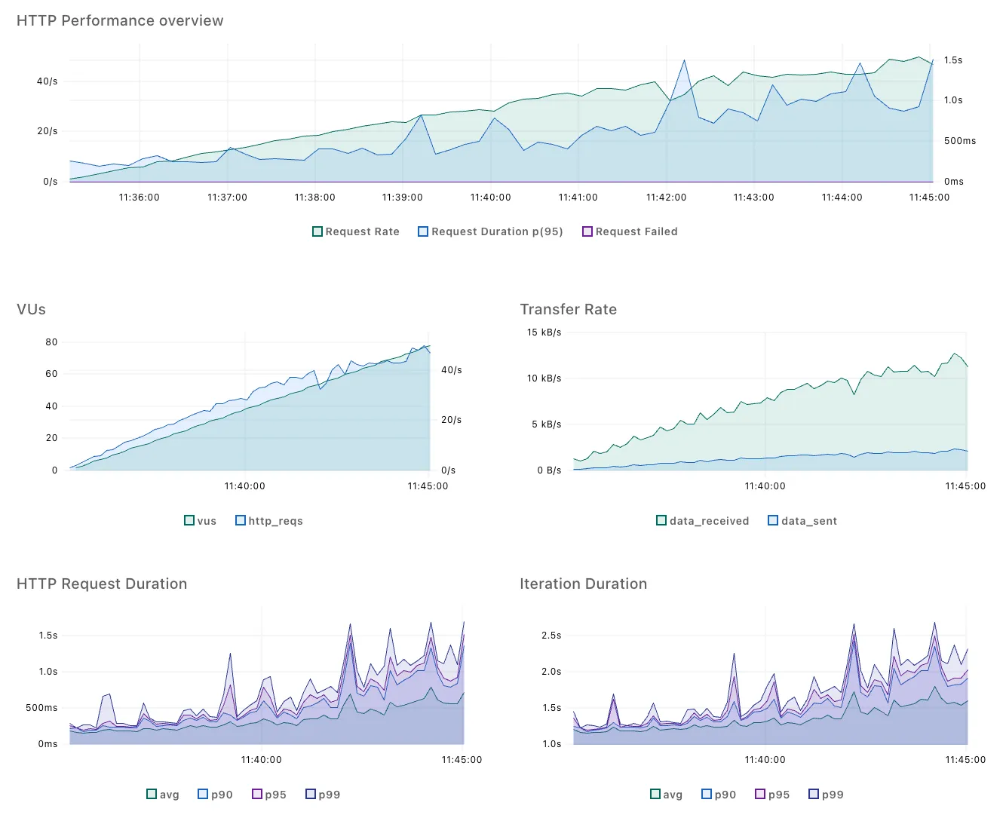Screen dimensions: 1006x821
Task: Click the 60 label on VUs axis
Action: [x=51, y=374]
